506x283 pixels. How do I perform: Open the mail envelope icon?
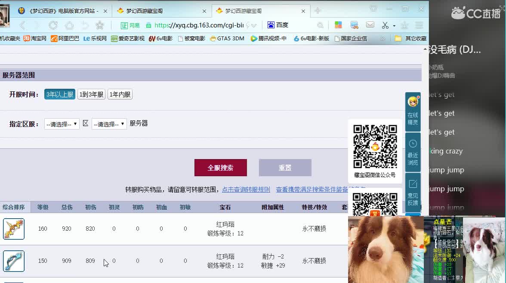[x=370, y=25]
